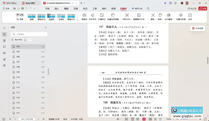Toggle continuous scrolling view icon
This screenshot has width=209, height=121.
pos(126,119)
